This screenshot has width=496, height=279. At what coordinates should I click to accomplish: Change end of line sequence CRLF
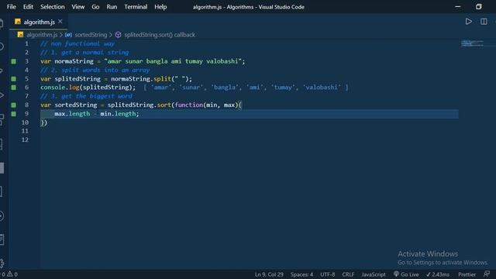[348, 274]
